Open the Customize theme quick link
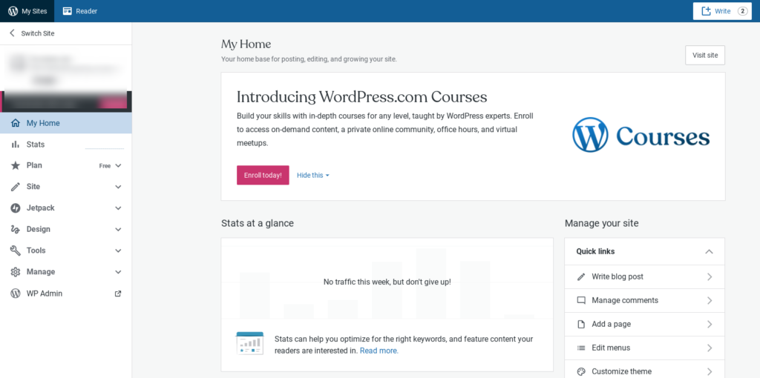Screen dimensions: 760x378 tap(645, 371)
